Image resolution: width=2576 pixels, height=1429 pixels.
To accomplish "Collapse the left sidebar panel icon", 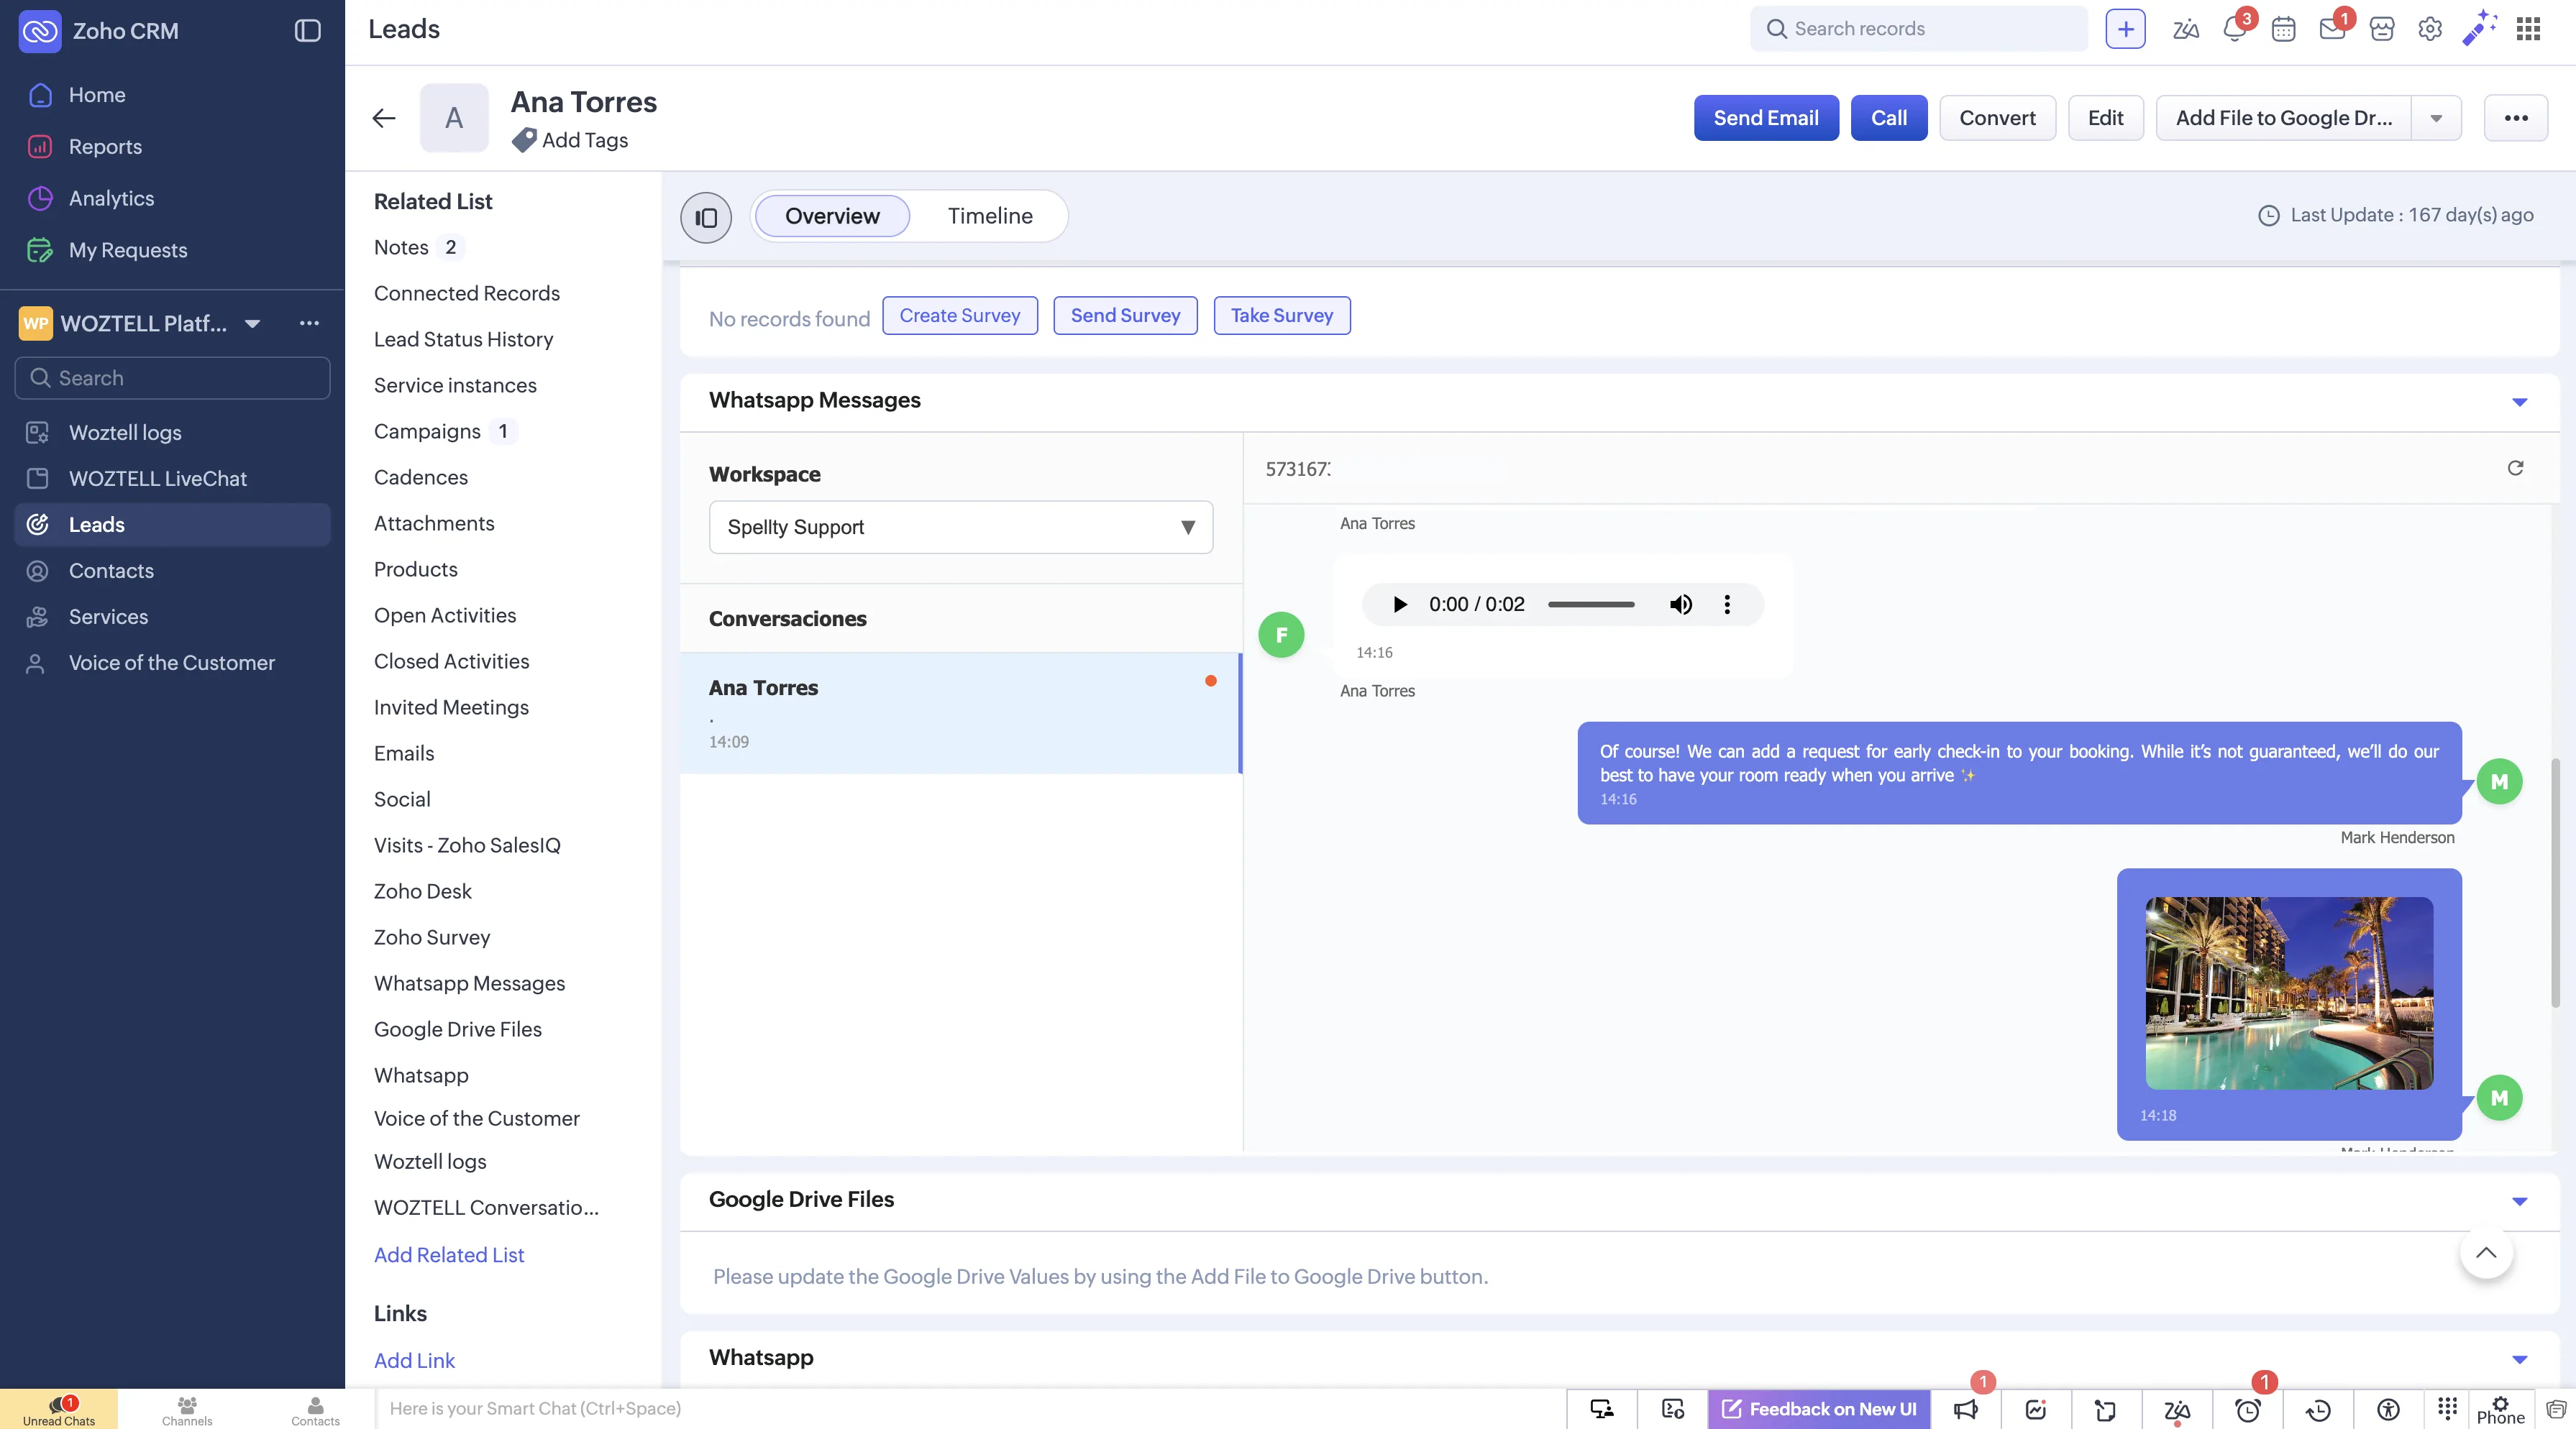I will point(307,30).
